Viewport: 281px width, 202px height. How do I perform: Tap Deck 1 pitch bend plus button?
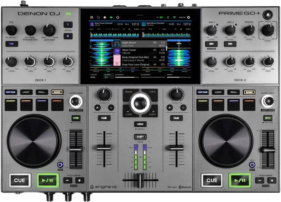(x=79, y=180)
